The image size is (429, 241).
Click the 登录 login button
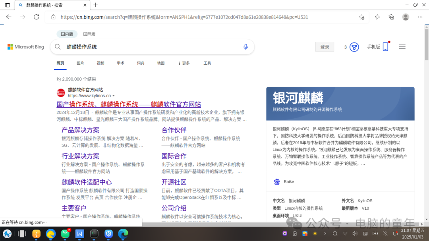point(325,46)
